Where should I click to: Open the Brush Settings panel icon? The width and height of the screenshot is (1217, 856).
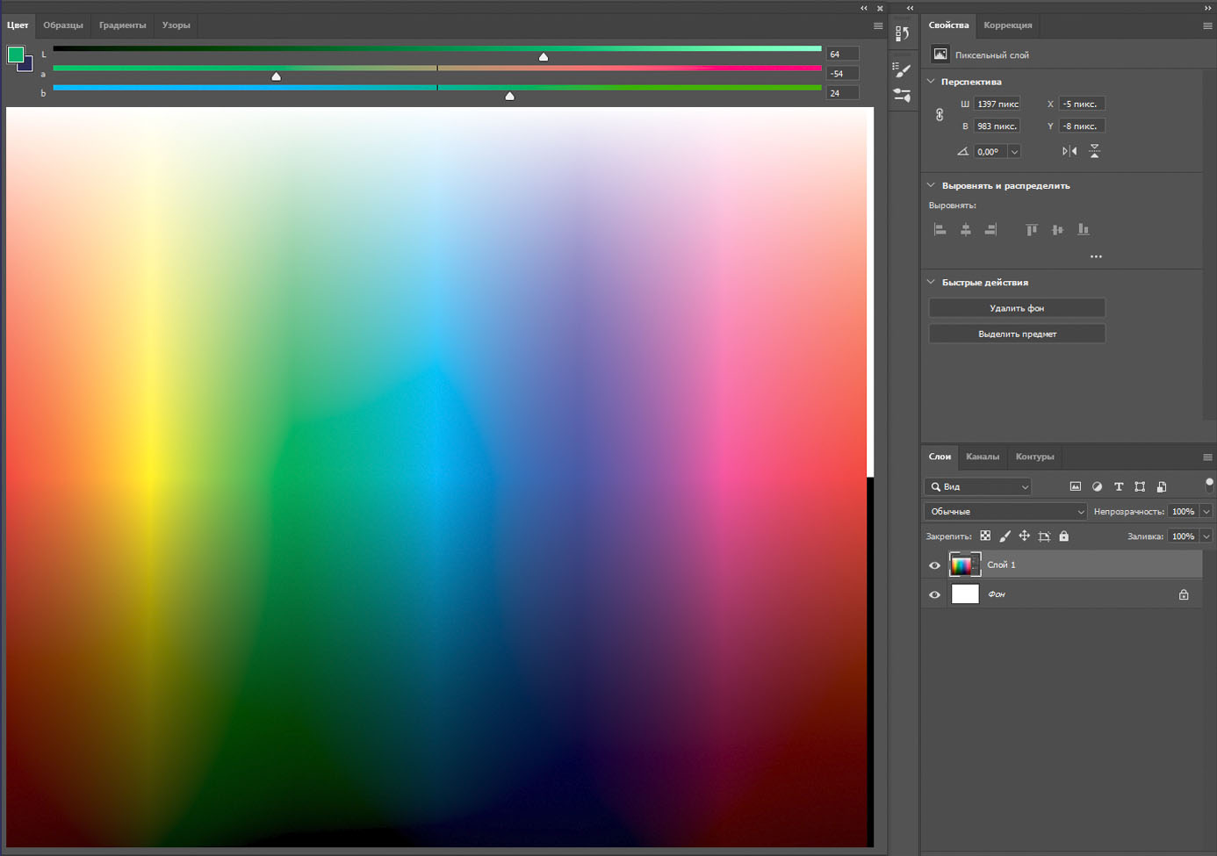(902, 69)
